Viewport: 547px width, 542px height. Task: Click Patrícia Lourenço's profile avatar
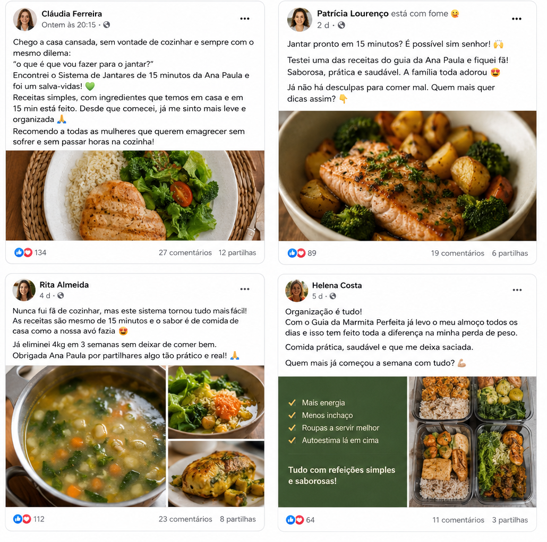[300, 20]
